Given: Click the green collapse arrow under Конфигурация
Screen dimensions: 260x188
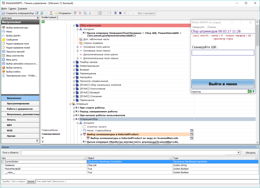Looking at the screenshot, I should pyautogui.click(x=43, y=22).
